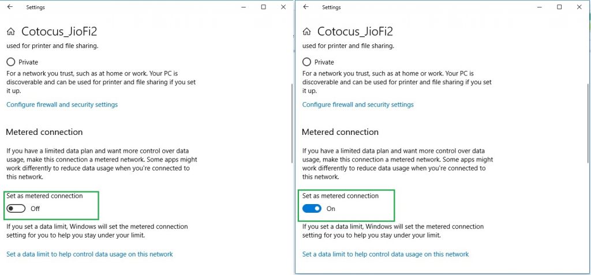Turn on the metered connection toggle showing Off
The image size is (591, 275).
point(16,209)
